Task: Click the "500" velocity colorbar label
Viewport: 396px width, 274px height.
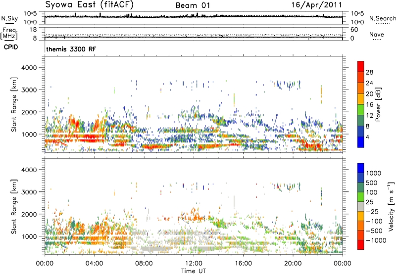Action: pos(372,183)
